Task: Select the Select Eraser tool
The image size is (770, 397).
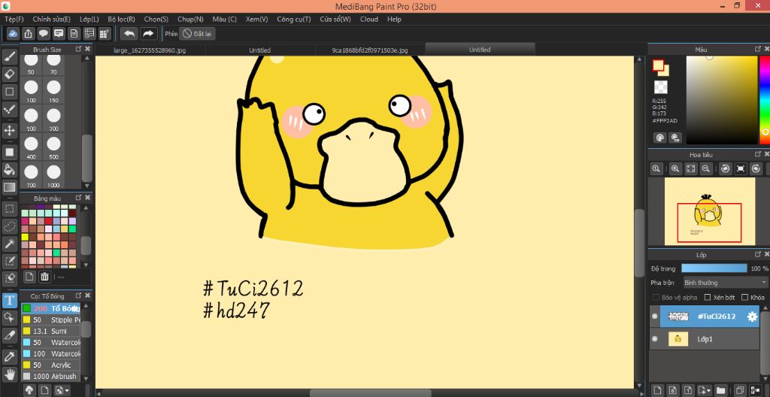Action: (x=9, y=277)
